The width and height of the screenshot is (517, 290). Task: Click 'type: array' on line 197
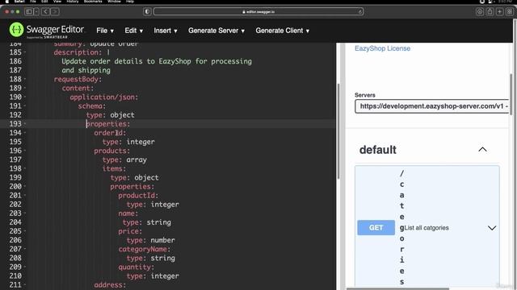click(x=124, y=159)
